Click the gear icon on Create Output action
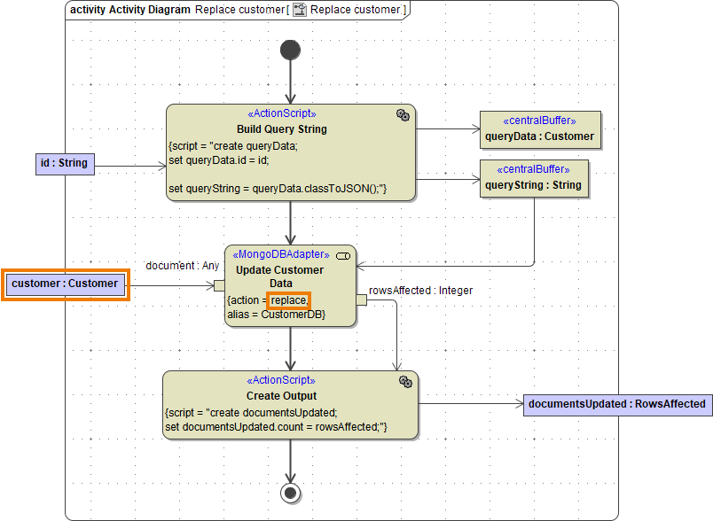This screenshot has width=713, height=521. tap(406, 381)
